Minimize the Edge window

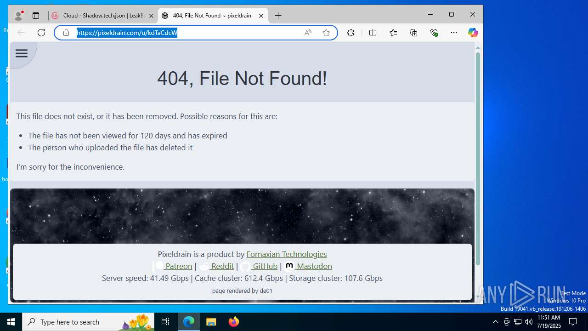pos(430,15)
